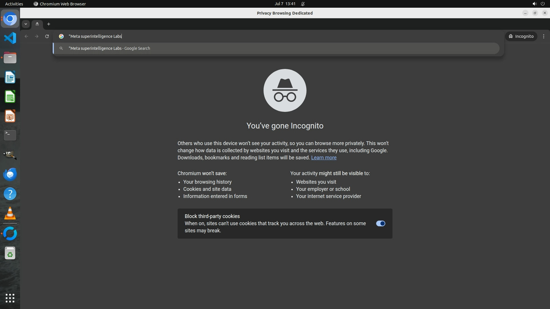This screenshot has width=550, height=309.
Task: Click the reload page icon
Action: click(47, 36)
